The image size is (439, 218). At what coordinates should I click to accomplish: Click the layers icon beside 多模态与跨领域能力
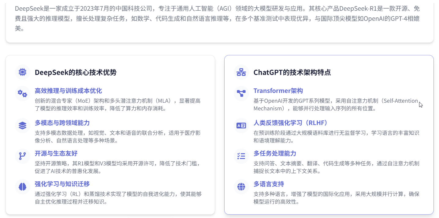coord(22,126)
